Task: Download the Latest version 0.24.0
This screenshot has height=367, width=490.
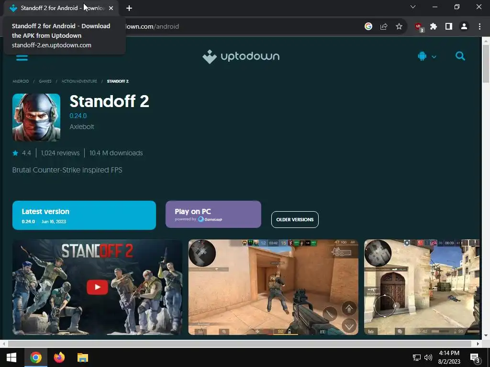Action: pos(84,216)
